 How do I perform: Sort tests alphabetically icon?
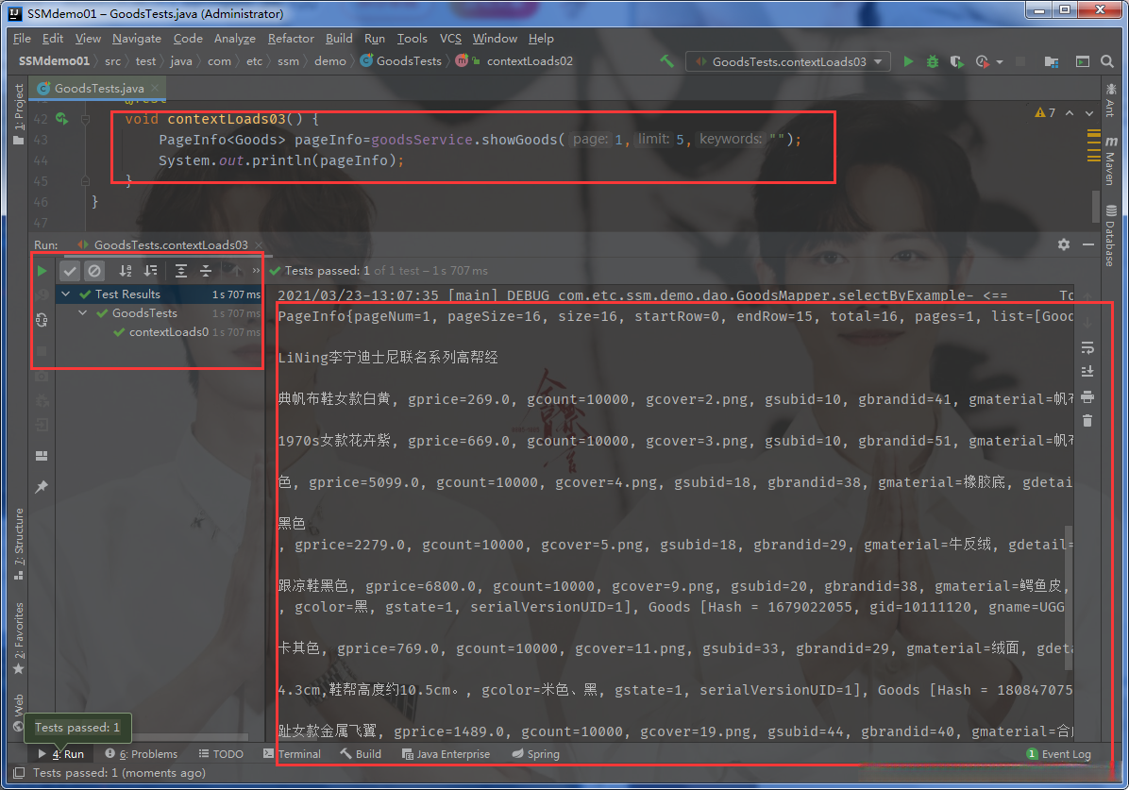tap(126, 271)
